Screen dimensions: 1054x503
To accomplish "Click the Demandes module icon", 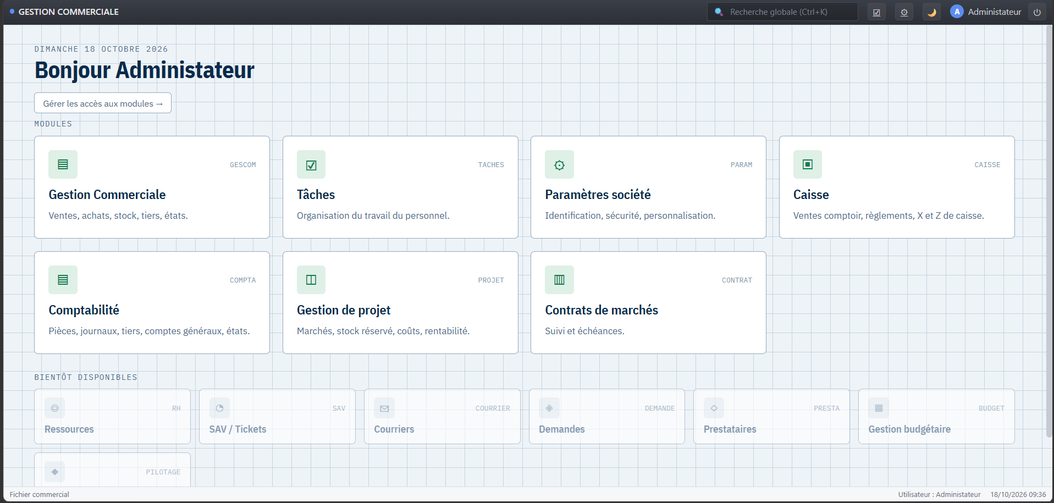I will click(549, 408).
